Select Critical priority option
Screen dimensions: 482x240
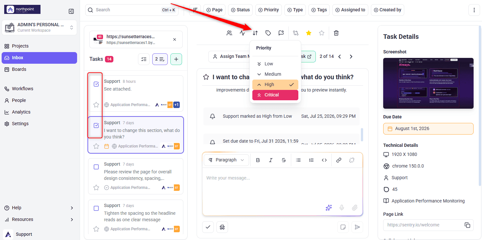tap(275, 95)
